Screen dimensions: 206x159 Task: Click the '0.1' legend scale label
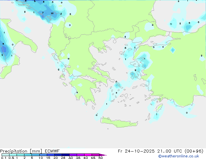pyautogui.click(x=4, y=158)
